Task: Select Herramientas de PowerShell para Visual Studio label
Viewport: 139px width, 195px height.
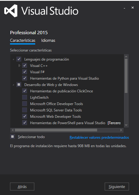Action: click(x=68, y=123)
